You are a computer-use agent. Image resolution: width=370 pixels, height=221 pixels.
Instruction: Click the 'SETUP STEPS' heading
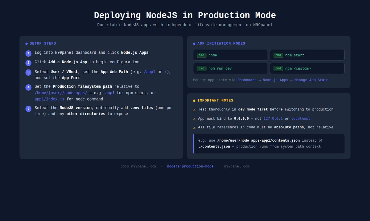coord(43,44)
